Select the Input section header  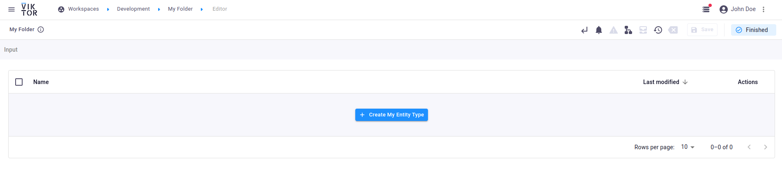[11, 50]
